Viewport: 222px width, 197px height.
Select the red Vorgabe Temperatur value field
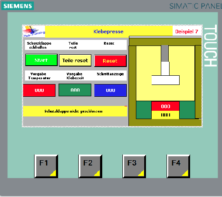tap(39, 90)
